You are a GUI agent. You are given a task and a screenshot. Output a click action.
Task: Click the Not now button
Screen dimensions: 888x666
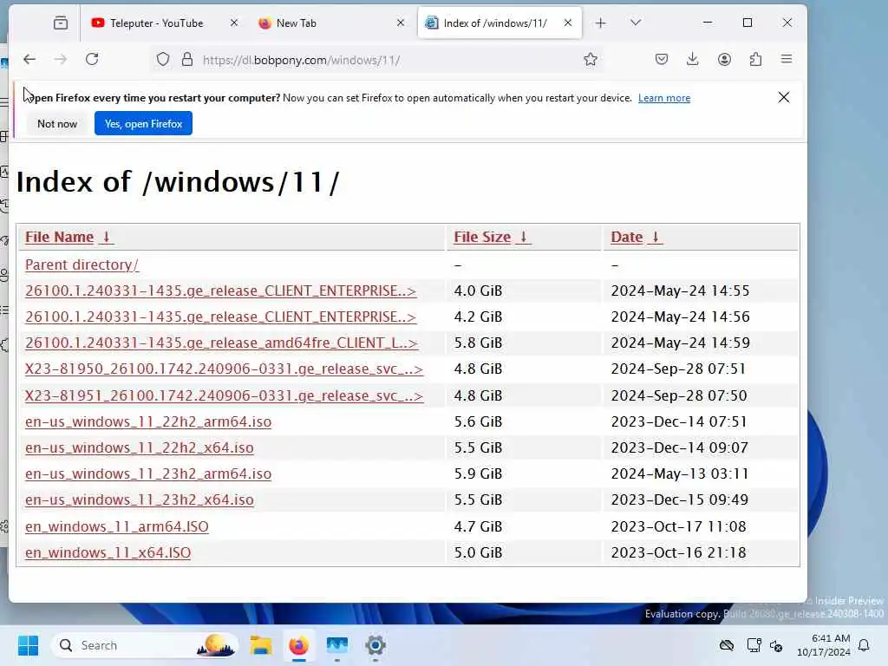(57, 123)
